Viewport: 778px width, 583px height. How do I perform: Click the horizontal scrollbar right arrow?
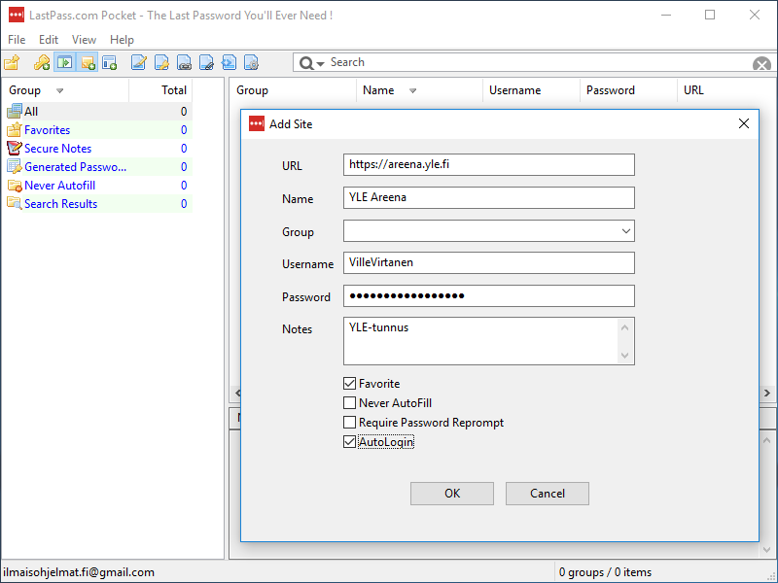click(767, 393)
